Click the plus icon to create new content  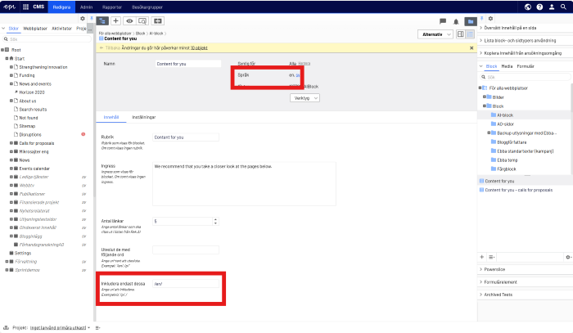pos(115,20)
